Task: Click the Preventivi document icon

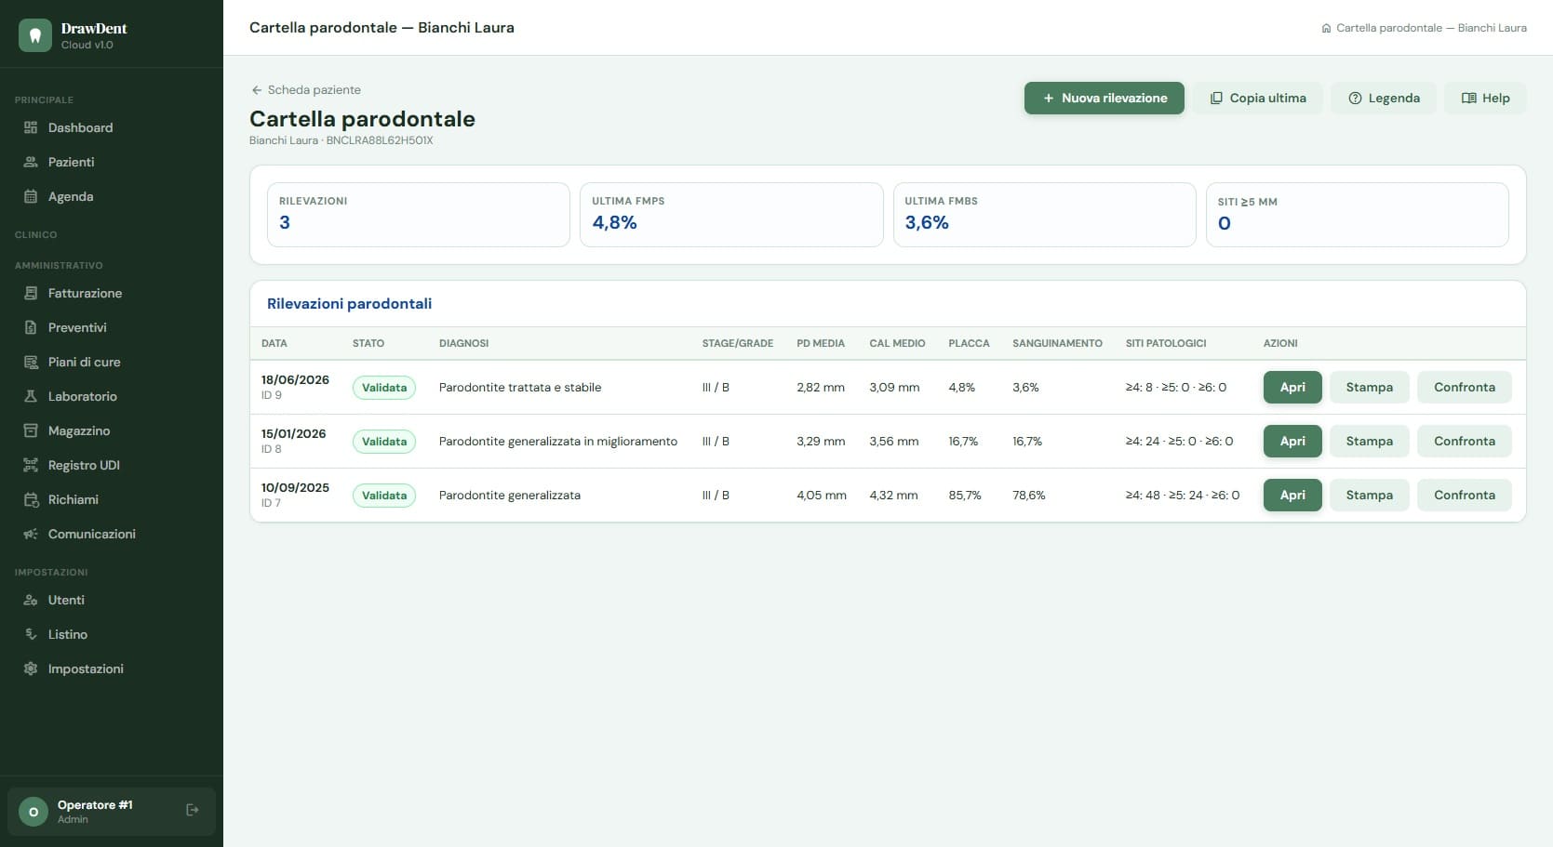Action: tap(31, 327)
